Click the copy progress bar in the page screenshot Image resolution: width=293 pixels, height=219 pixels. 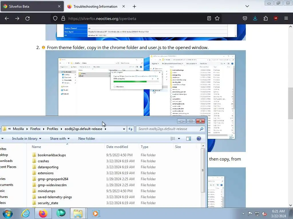tap(136, 81)
